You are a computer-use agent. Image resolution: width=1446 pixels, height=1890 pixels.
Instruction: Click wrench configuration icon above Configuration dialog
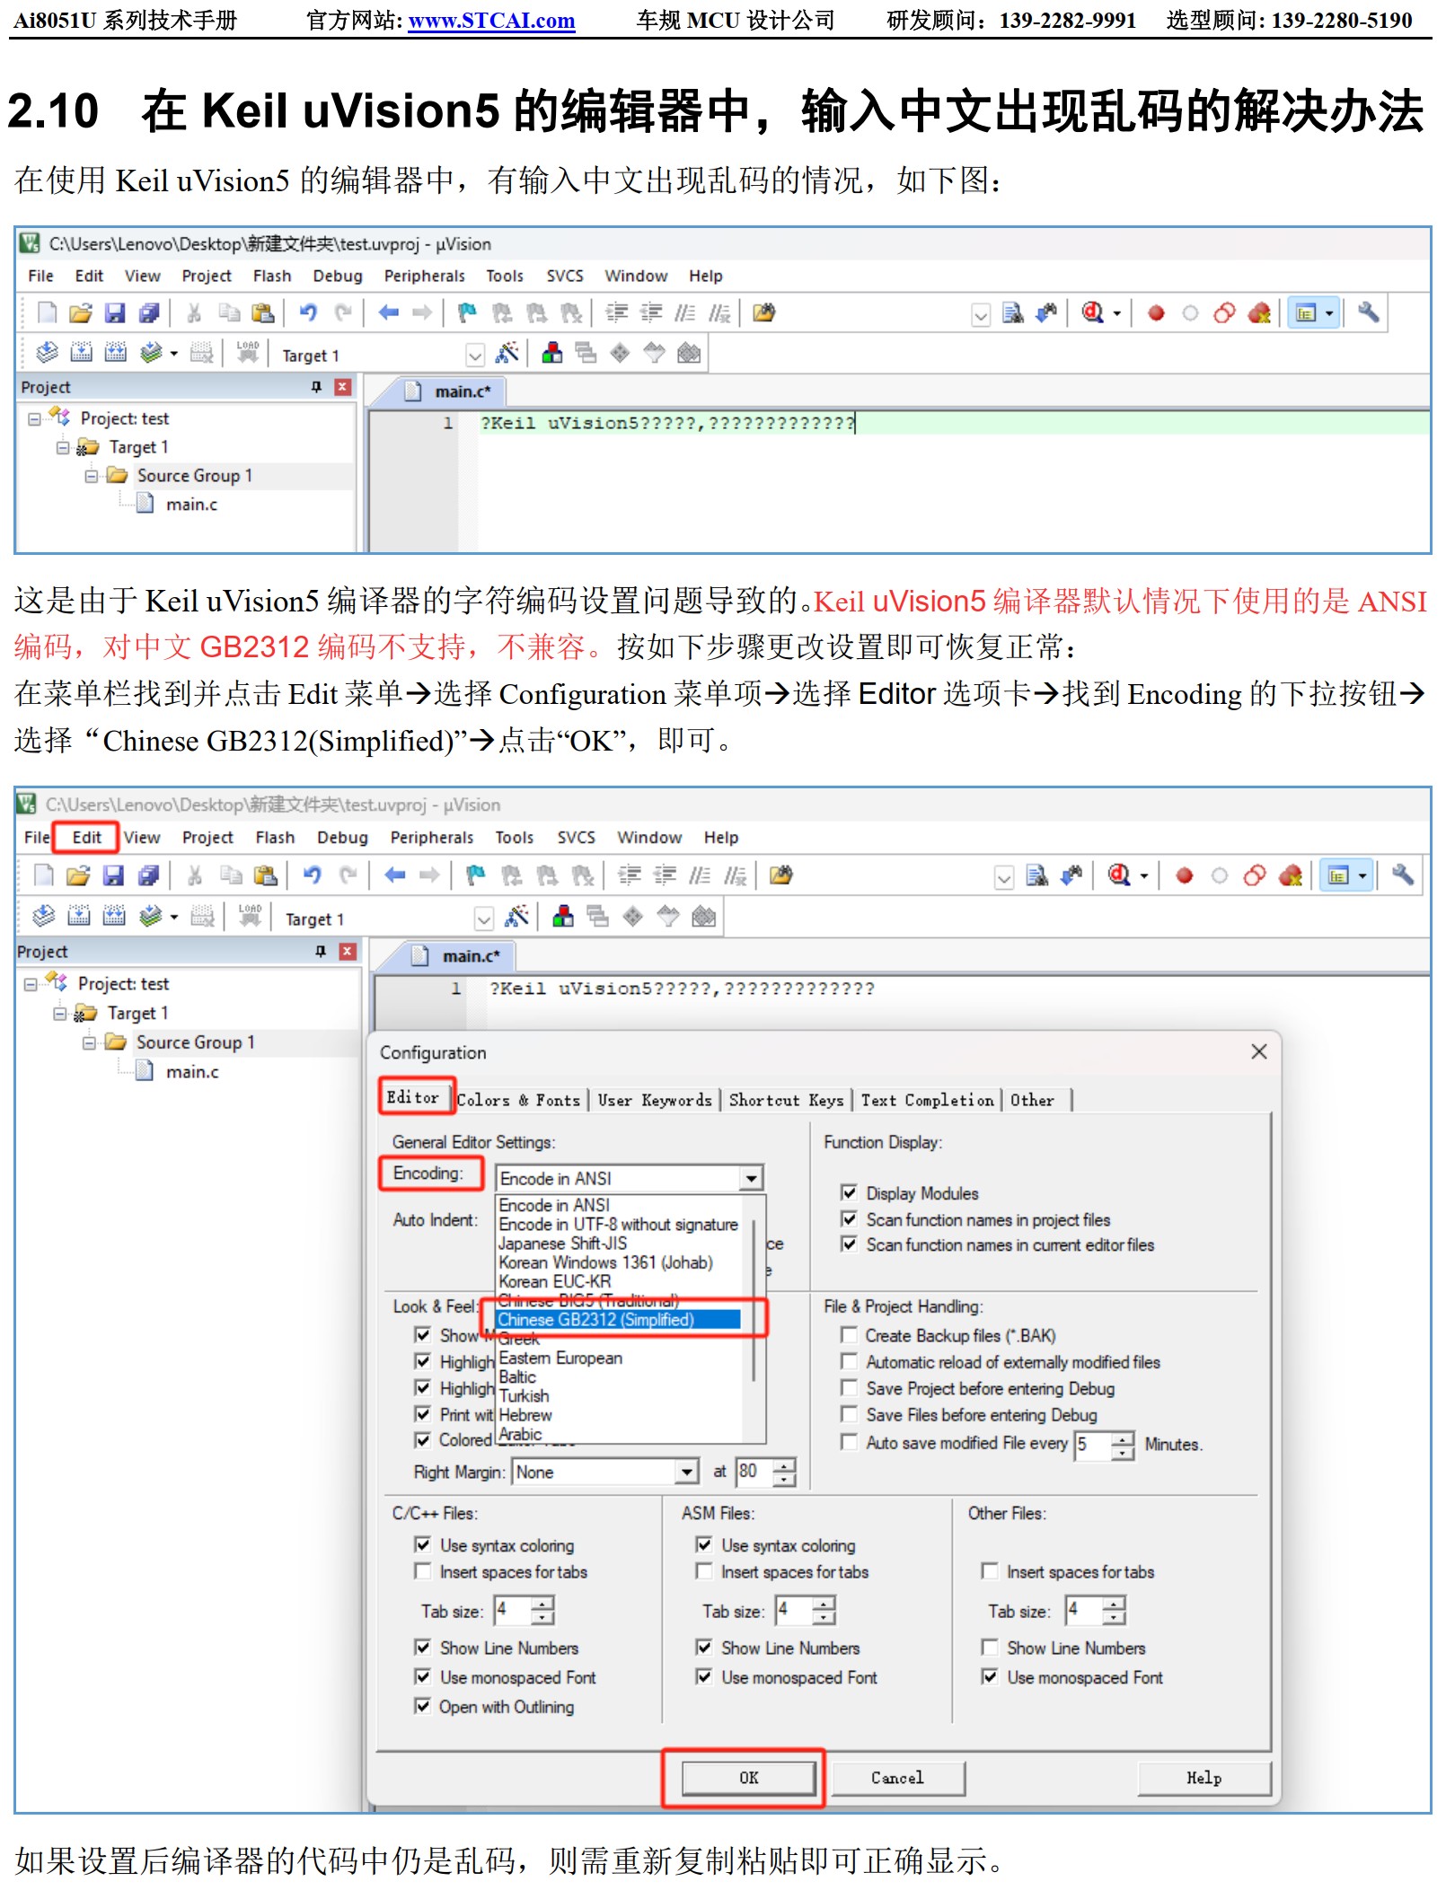click(x=1402, y=875)
